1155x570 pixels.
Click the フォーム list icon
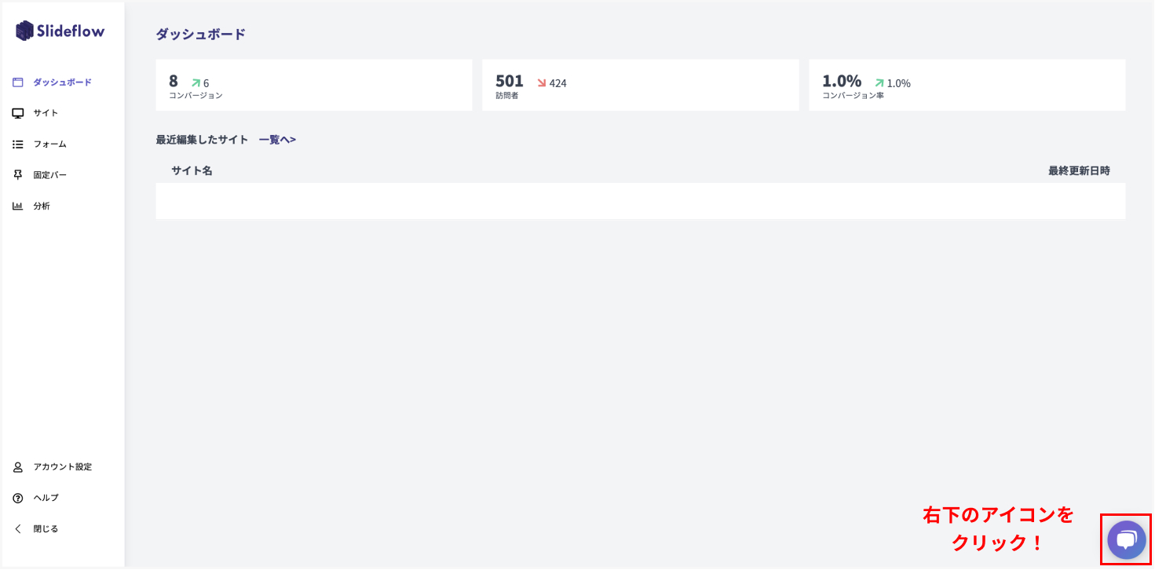point(18,144)
